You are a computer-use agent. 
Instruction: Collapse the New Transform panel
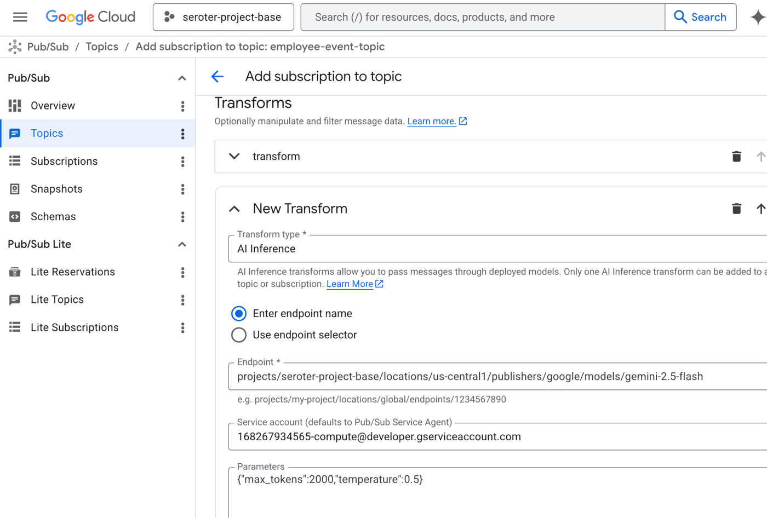pyautogui.click(x=234, y=209)
